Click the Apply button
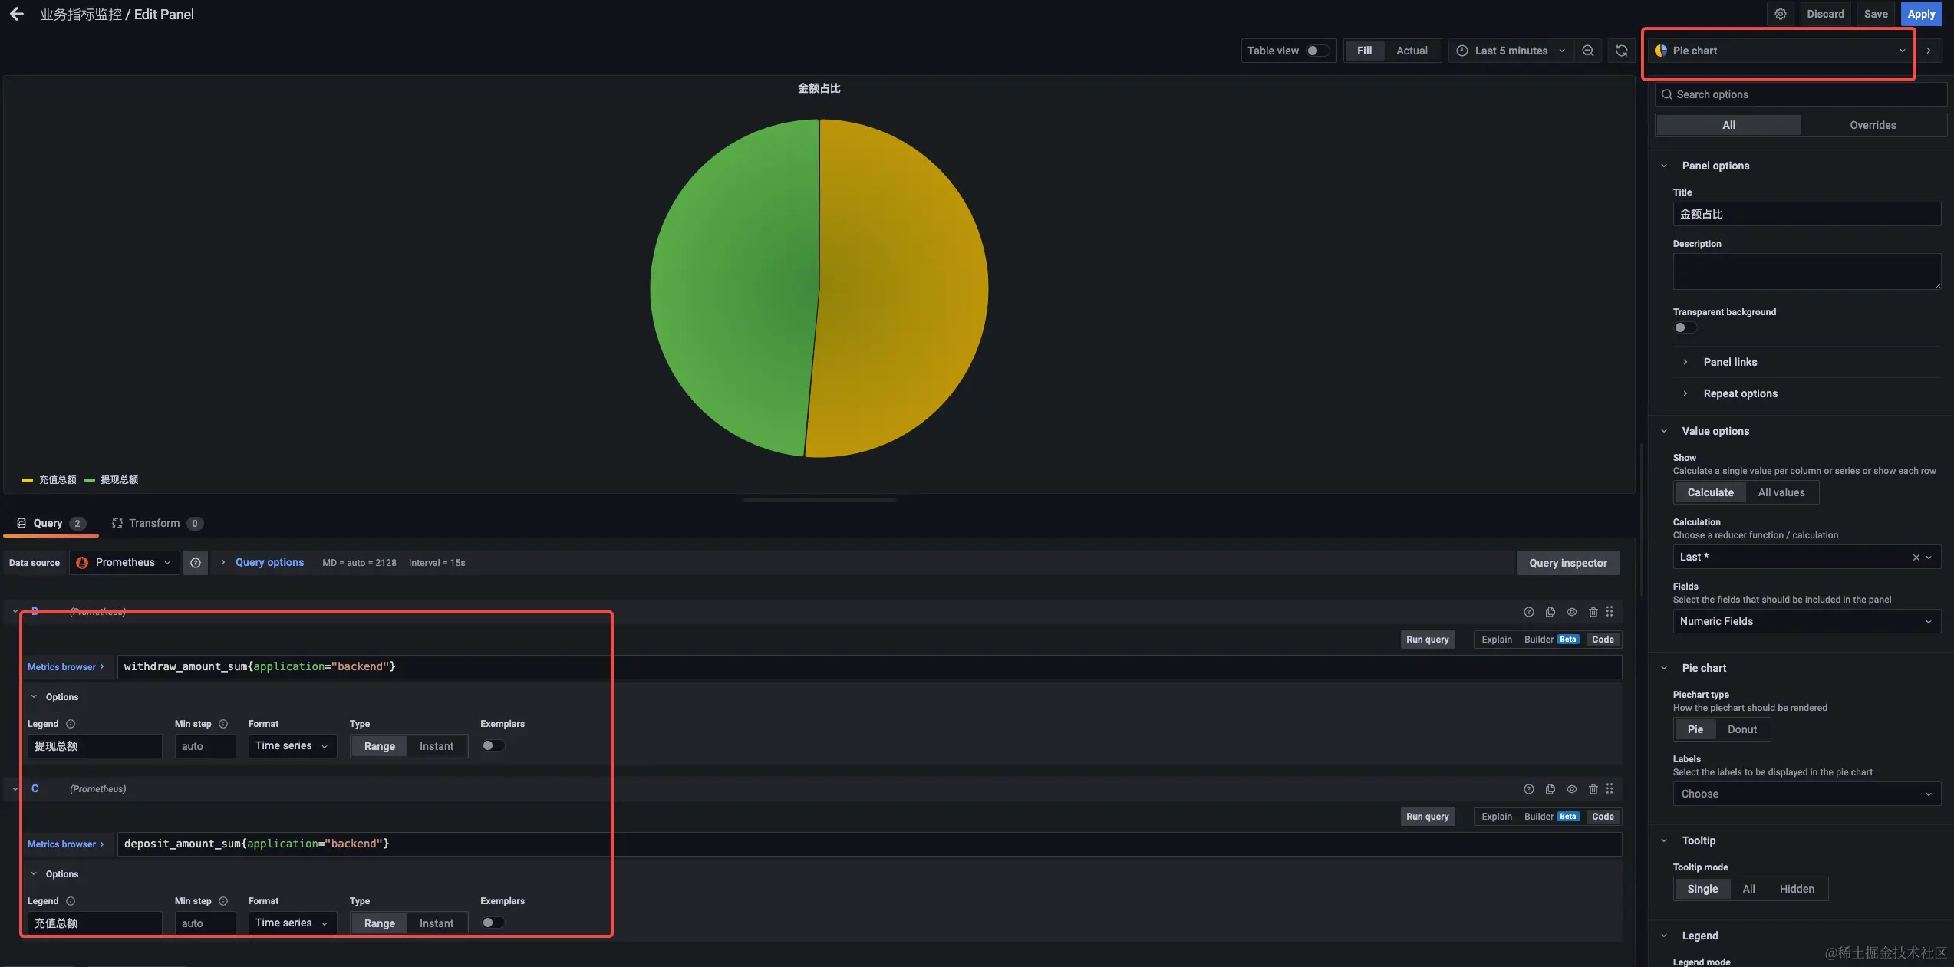The image size is (1954, 967). (x=1921, y=14)
